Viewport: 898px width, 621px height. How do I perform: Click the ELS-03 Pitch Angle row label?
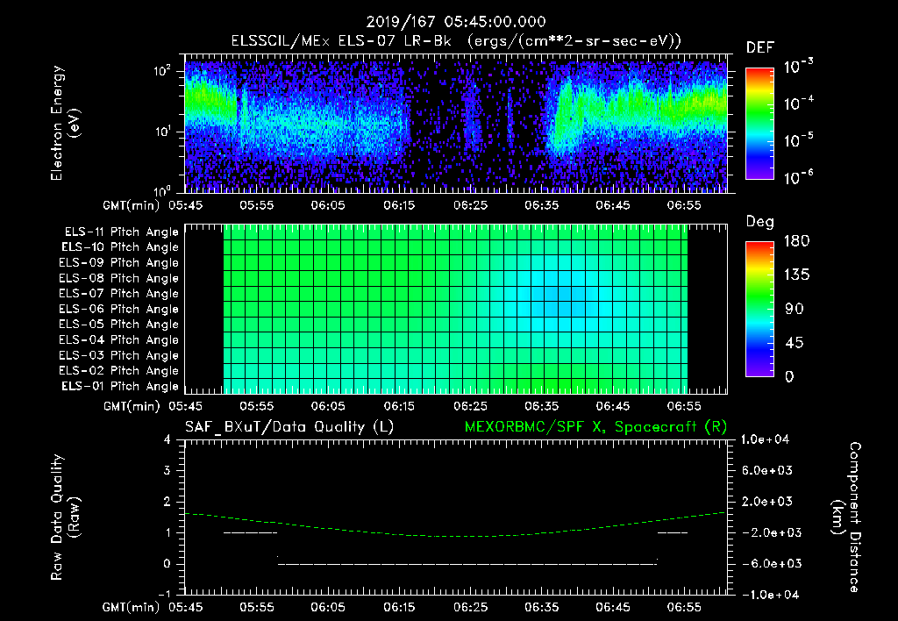click(x=118, y=355)
